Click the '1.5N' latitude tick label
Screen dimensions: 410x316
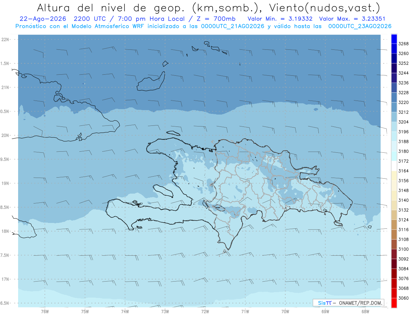pyautogui.click(x=5, y=63)
